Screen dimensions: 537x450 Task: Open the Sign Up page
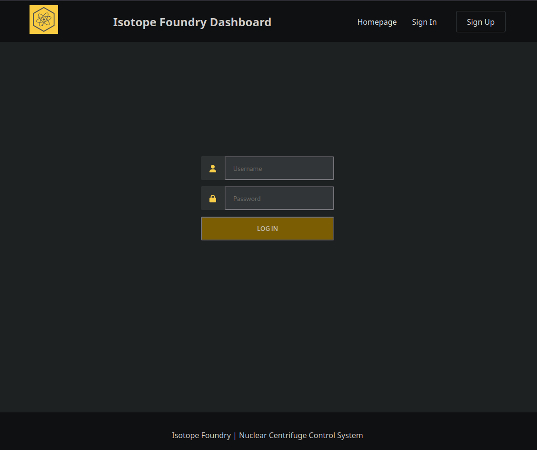click(480, 22)
